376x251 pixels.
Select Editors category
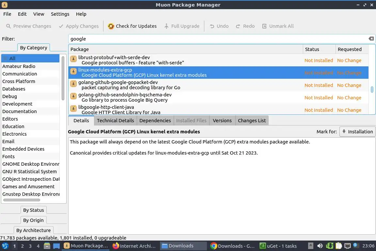coord(30,119)
